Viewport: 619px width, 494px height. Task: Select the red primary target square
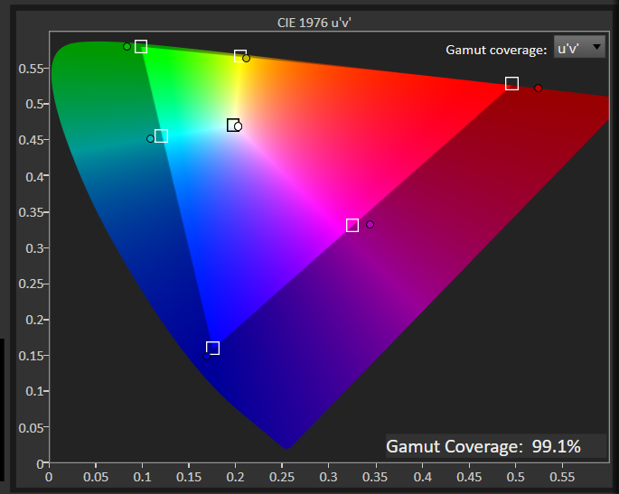pos(511,83)
